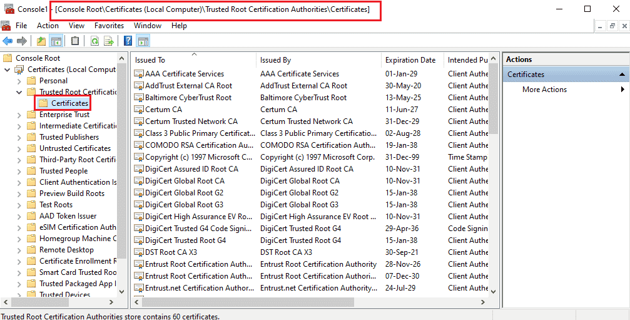This screenshot has height=320, width=630.
Task: Click the green Refresh toolbar icon
Action: (94, 41)
